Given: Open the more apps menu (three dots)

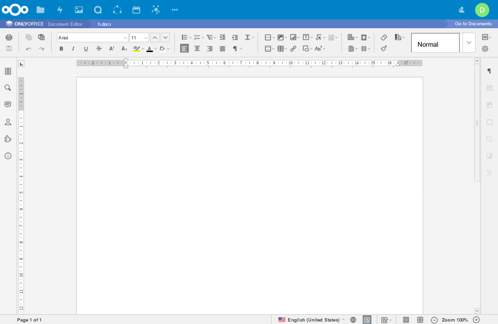Looking at the screenshot, I should tap(175, 10).
